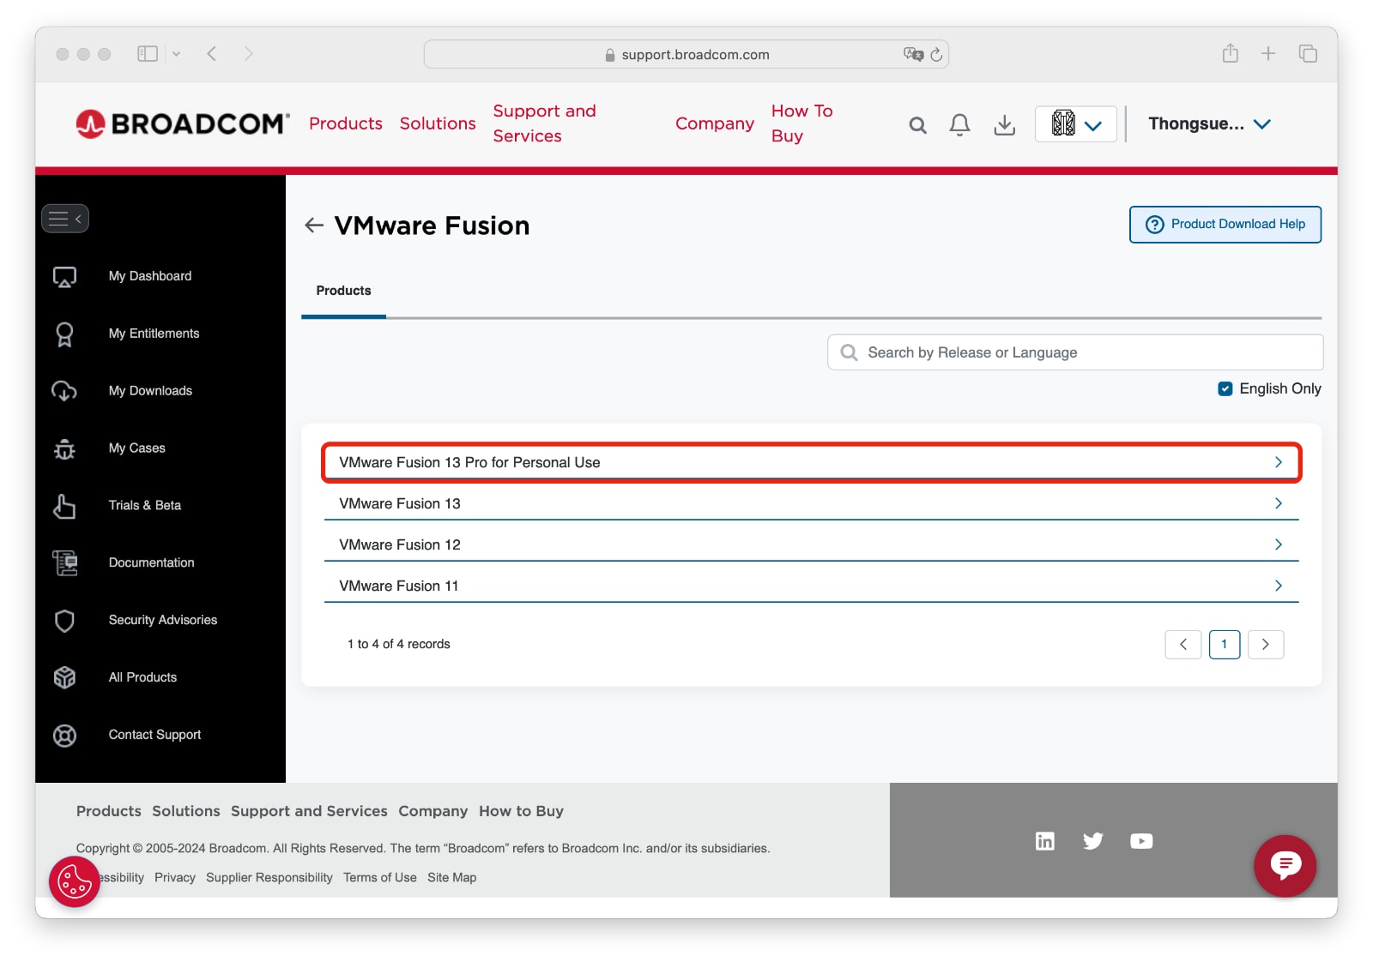Open the Products menu in header
The height and width of the screenshot is (962, 1373).
coord(346,123)
